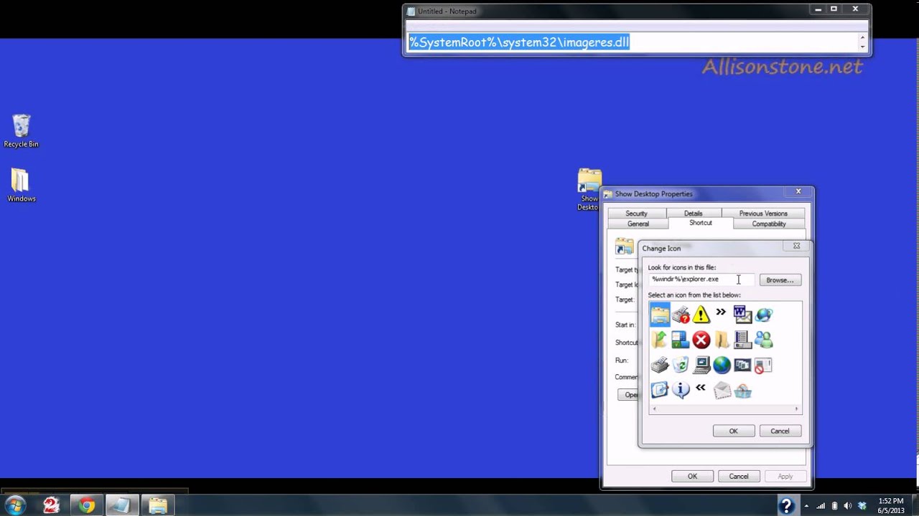Open Google Chrome from the taskbar
The width and height of the screenshot is (919, 516).
click(x=87, y=506)
